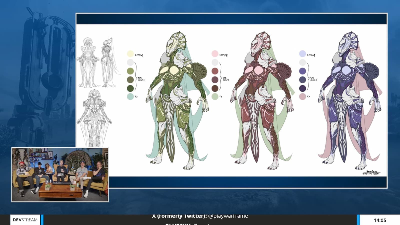400x225 pixels.
Task: Click the FX label beside the pale green swatch
Action: [221, 97]
